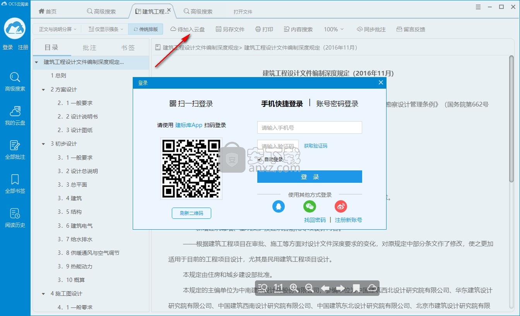Open 全部书签 in the sidebar
The width and height of the screenshot is (520, 316).
click(15, 184)
